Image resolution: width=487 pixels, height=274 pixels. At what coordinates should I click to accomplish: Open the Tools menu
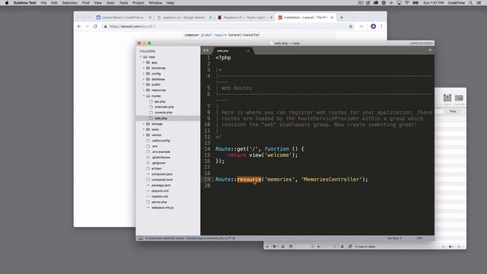coord(123,3)
